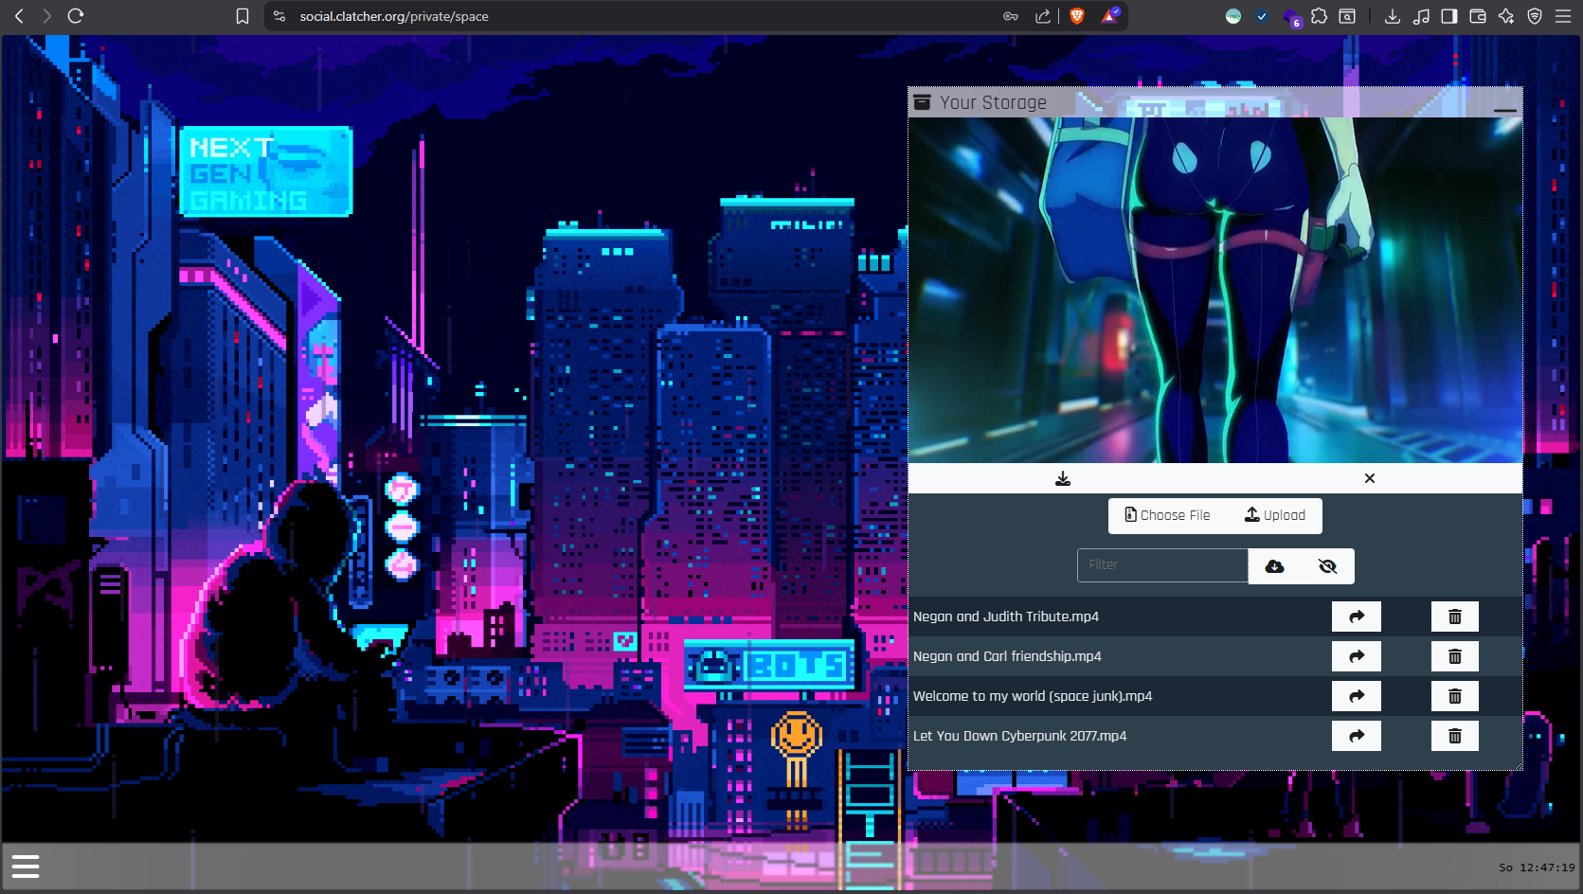This screenshot has height=894, width=1583.
Task: Click the Brave Shields lion icon
Action: tap(1077, 16)
